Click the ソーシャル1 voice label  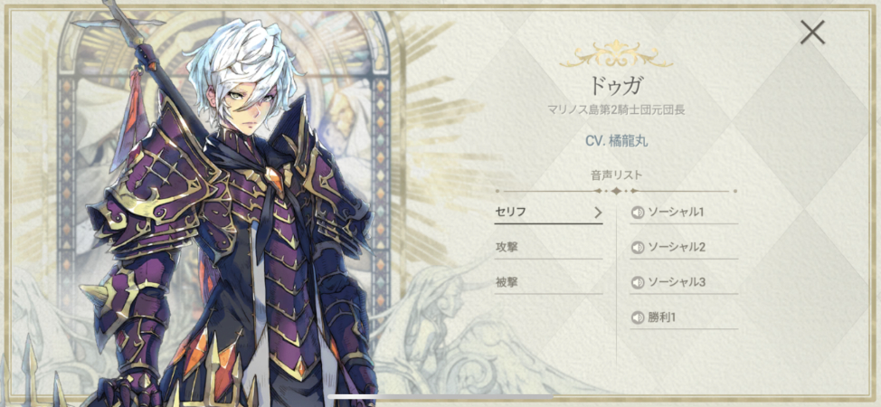[x=676, y=213]
